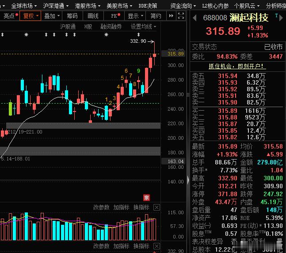
Task: Click 换手 value 7.73%
Action: point(229,170)
